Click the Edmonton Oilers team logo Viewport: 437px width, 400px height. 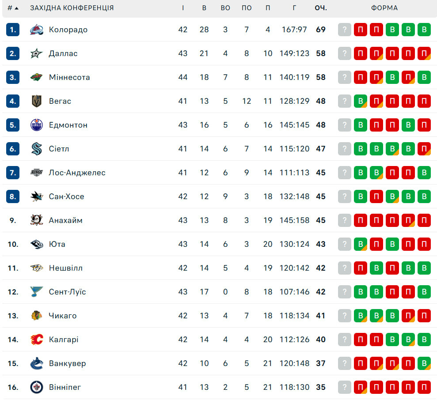point(37,125)
